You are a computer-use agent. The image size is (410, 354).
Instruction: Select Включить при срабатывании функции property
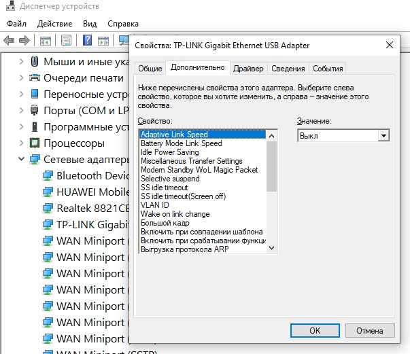(x=203, y=241)
